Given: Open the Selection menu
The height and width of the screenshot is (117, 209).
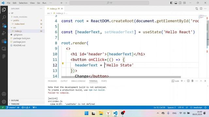Looking at the screenshot, I should click(x=23, y=3).
